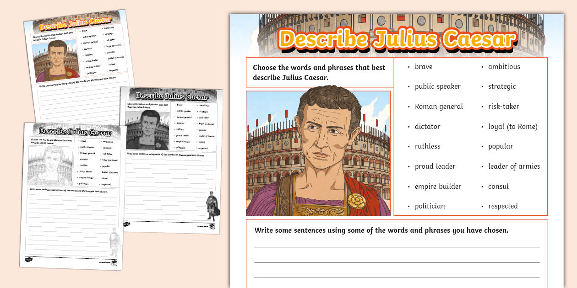Select the 'brave' bullet in the word list

(423, 67)
